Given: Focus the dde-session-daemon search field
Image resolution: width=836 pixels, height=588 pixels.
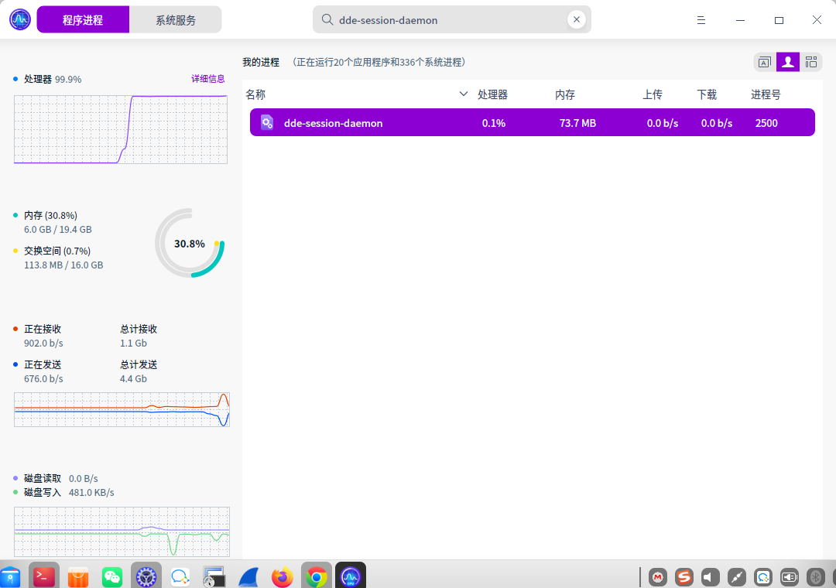Looking at the screenshot, I should [451, 19].
